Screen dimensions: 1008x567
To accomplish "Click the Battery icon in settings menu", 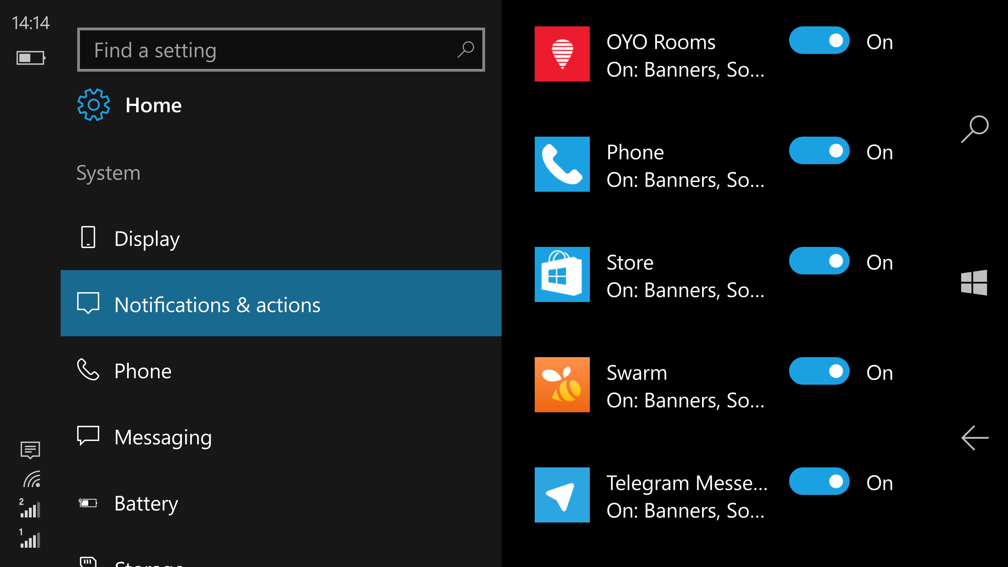I will tap(88, 503).
